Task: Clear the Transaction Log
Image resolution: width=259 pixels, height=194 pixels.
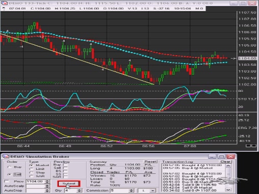Action: [226, 161]
